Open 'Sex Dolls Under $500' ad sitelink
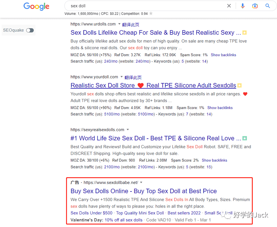 pyautogui.click(x=92, y=213)
